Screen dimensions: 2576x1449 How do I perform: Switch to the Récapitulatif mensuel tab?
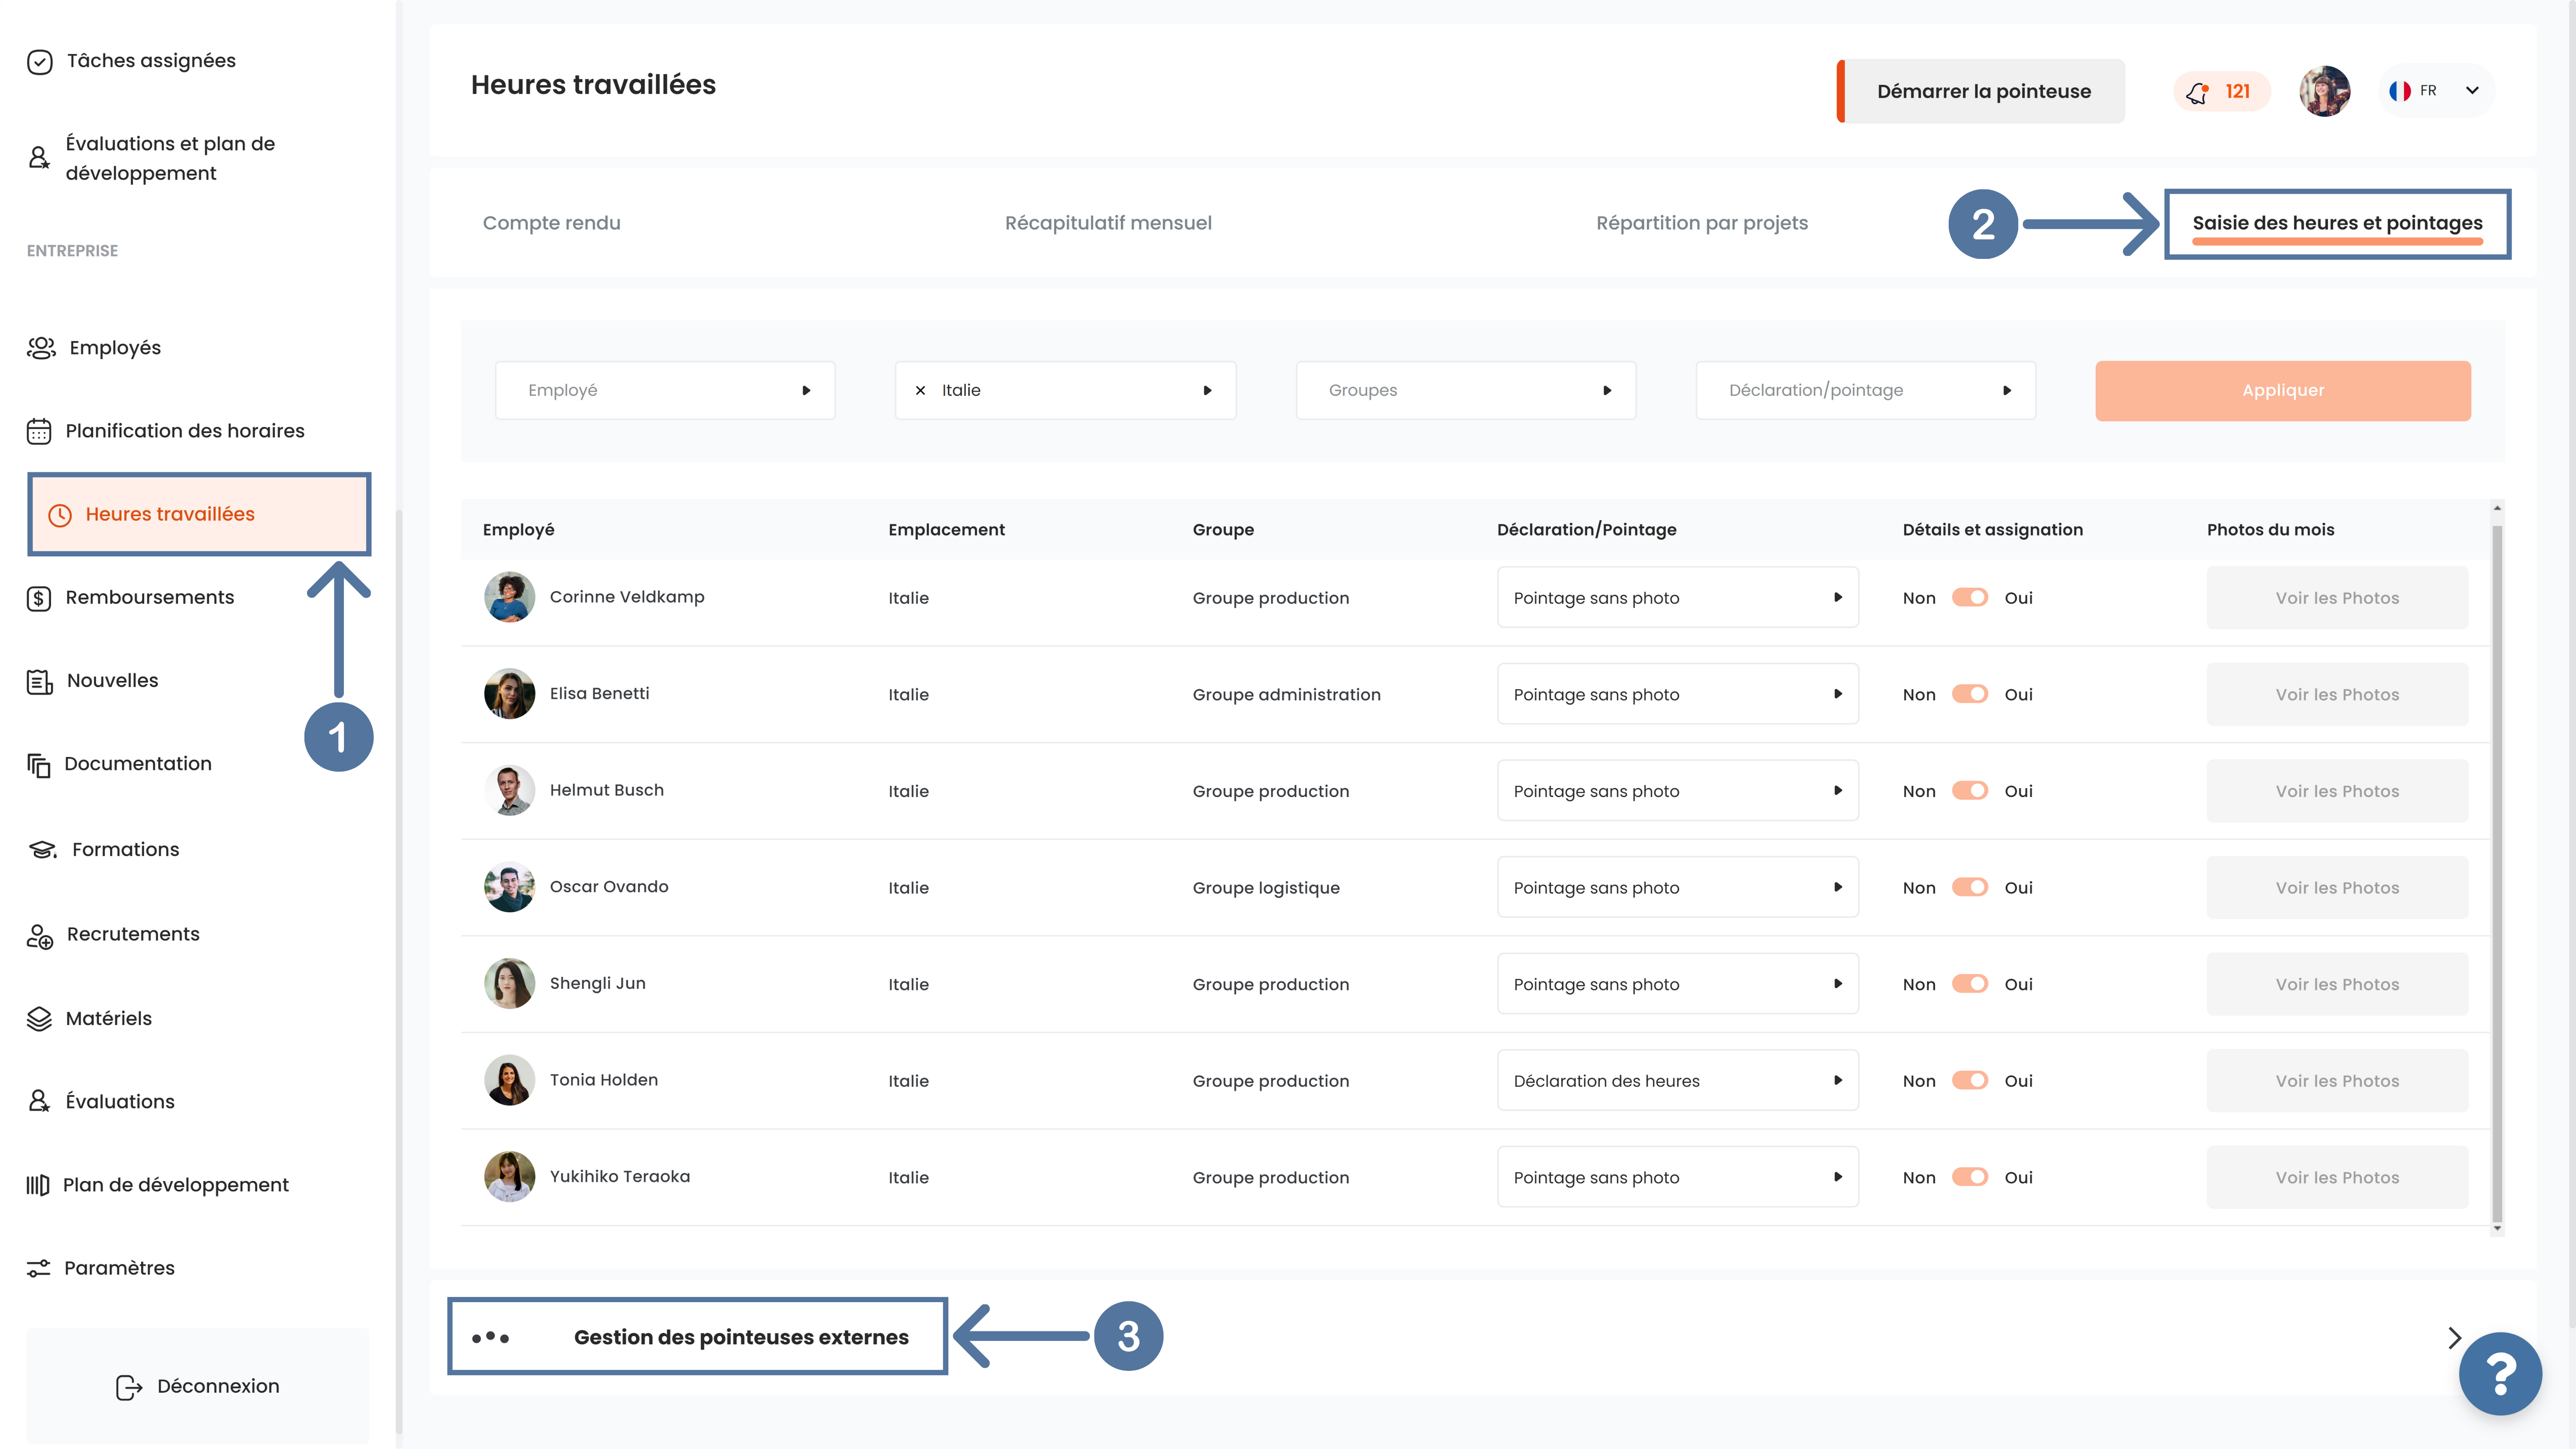point(1108,223)
